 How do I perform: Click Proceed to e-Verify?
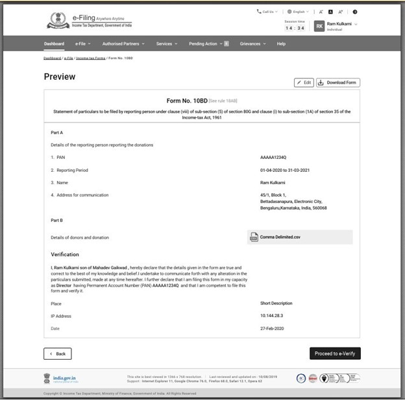click(x=335, y=353)
